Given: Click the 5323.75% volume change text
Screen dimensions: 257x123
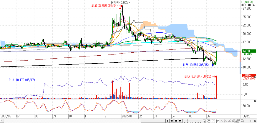Looking at the screenshot, I should 249,78.
